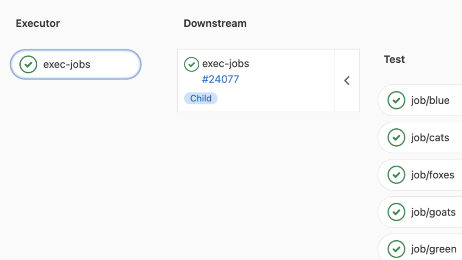Screen dimensions: 462x260
Task: Click the Executor stage heading
Action: tap(38, 23)
